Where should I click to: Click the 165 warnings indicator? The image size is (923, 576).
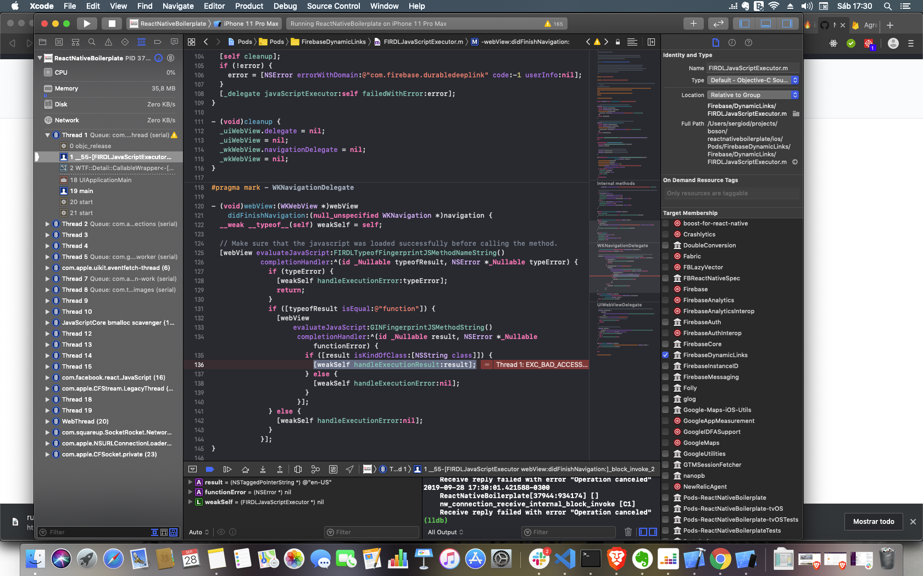coord(554,24)
